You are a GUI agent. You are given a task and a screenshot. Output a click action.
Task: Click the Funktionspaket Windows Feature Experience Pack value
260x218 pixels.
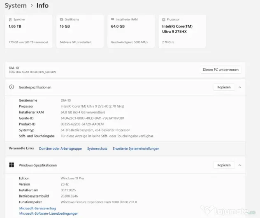(x=99, y=202)
